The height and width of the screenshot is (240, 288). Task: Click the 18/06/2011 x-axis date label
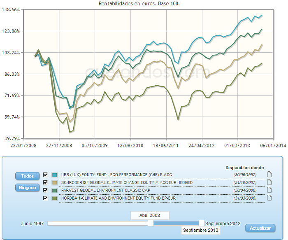point(166,146)
